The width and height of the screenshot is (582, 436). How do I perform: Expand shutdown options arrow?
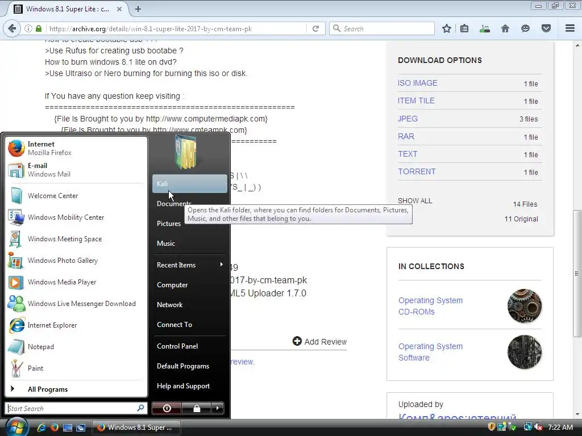click(218, 408)
